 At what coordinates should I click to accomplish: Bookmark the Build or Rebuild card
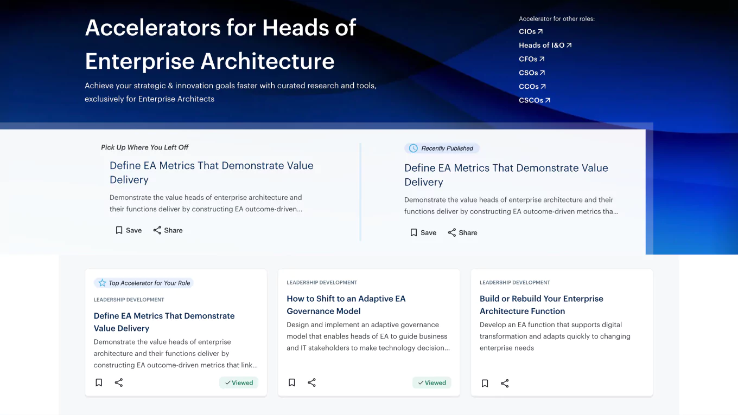click(x=485, y=383)
